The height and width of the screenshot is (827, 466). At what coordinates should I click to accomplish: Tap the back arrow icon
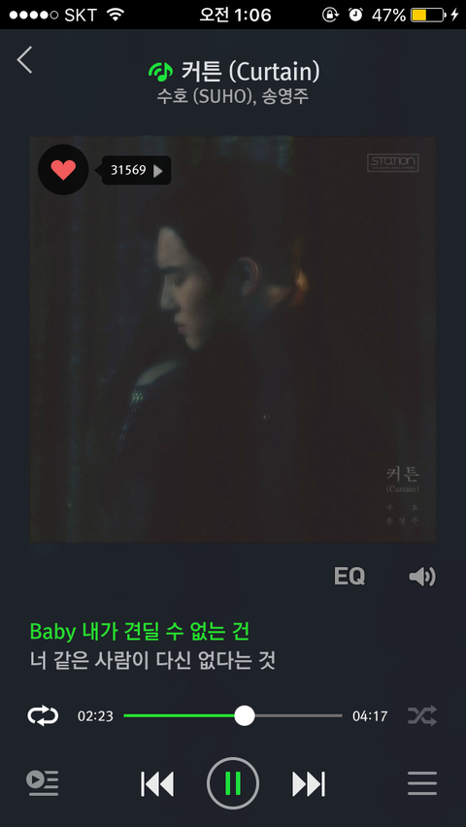pos(24,59)
